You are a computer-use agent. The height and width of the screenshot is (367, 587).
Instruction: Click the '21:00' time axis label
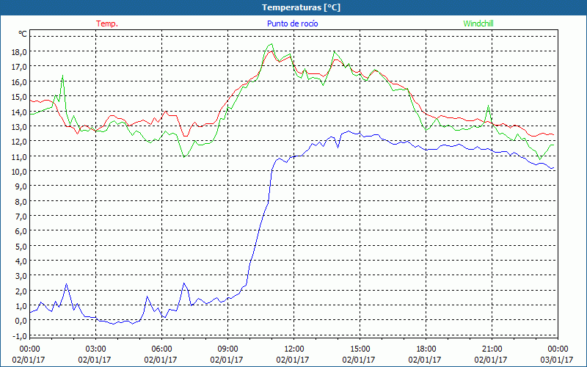pyautogui.click(x=492, y=349)
